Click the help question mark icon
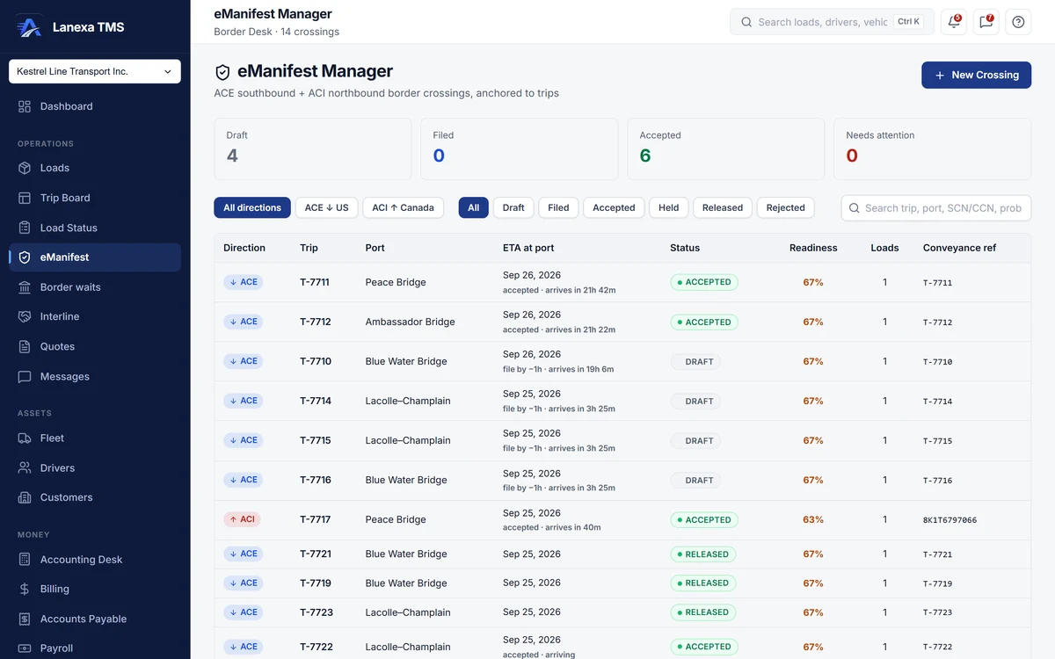 [1018, 22]
